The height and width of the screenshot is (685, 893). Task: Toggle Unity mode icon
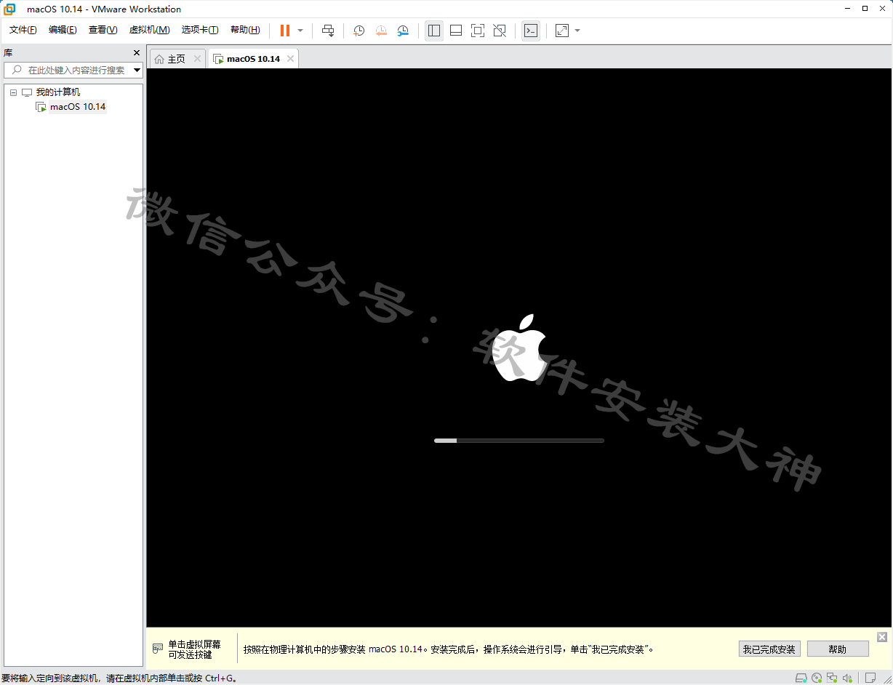tap(500, 31)
